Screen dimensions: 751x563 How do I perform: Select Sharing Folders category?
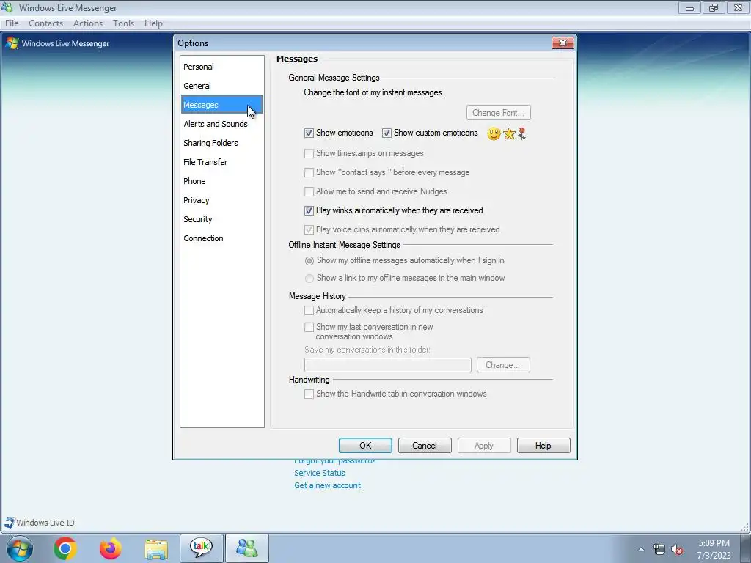coord(221,143)
